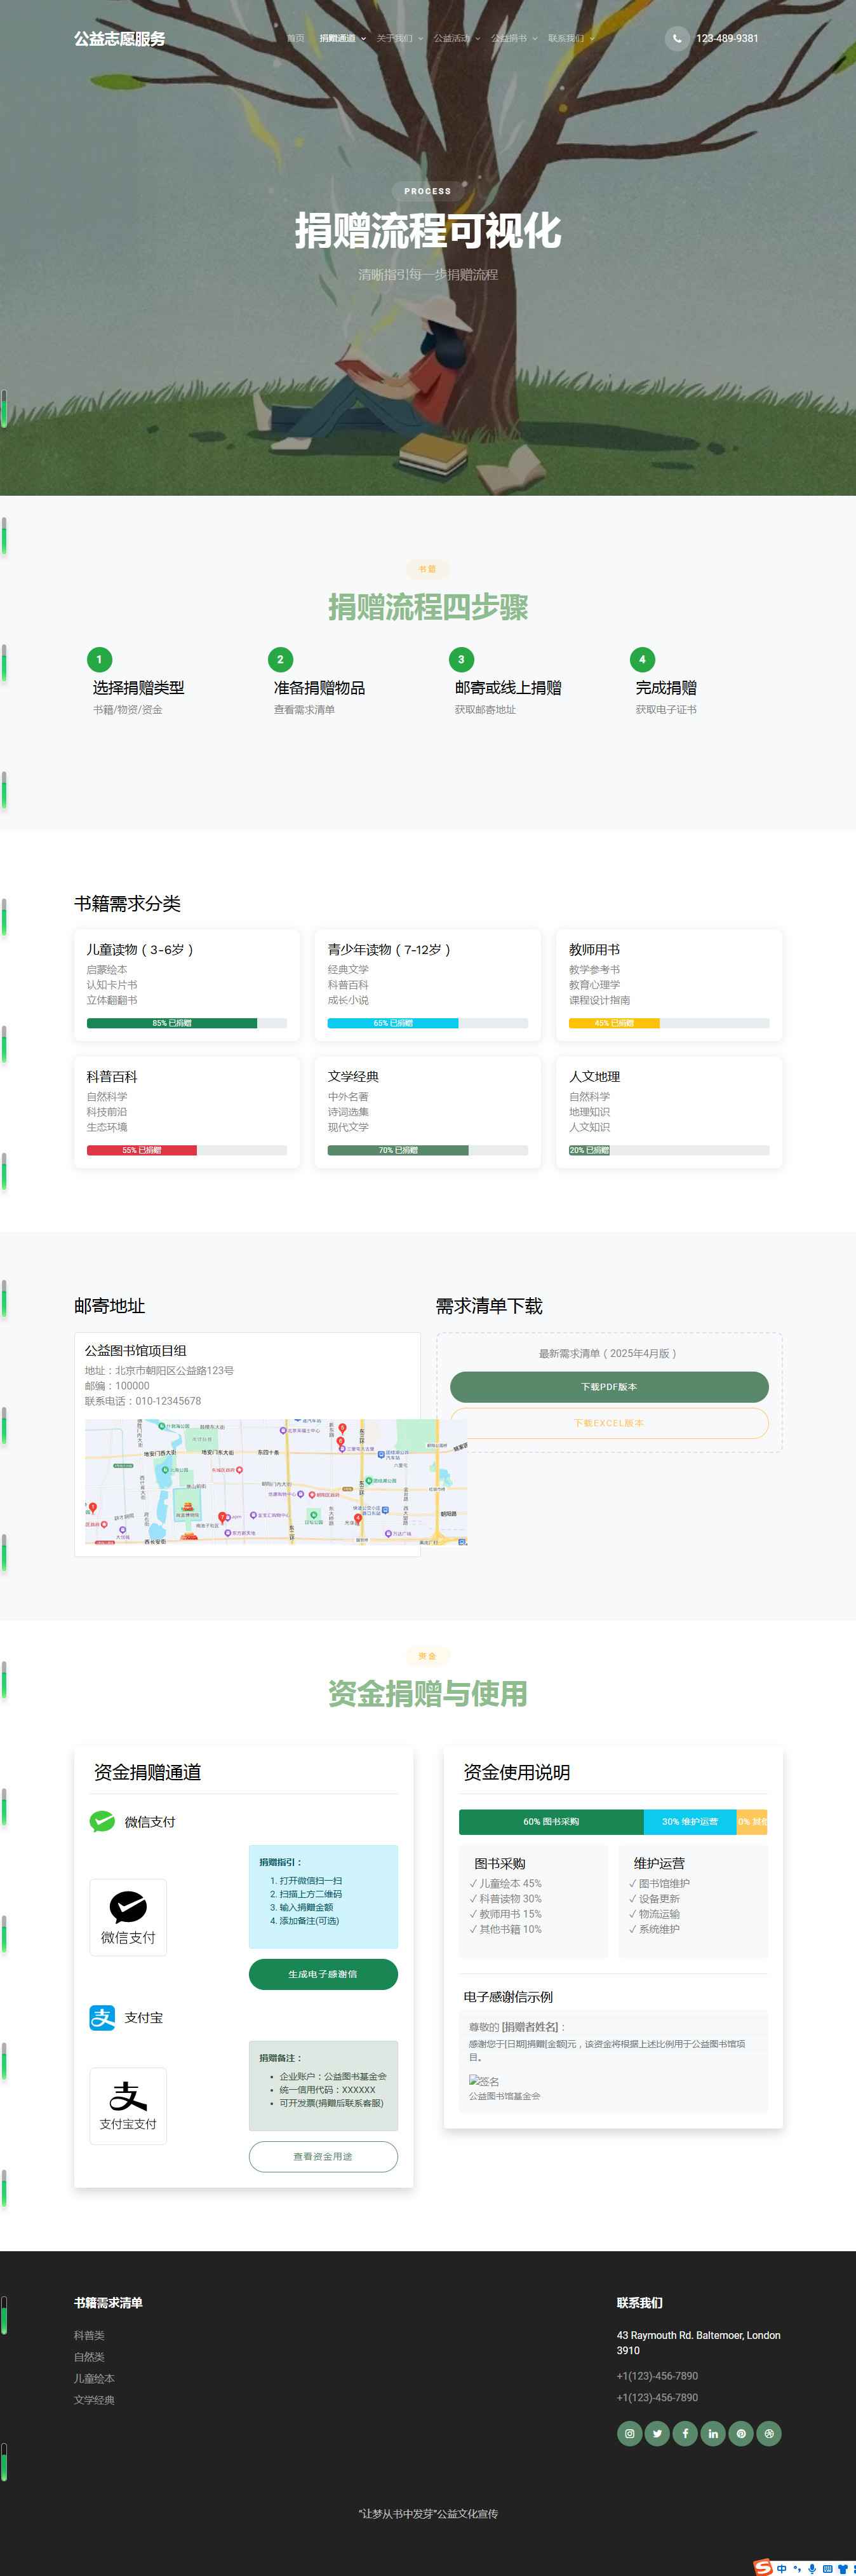Click the WeChat Pay QR code image
This screenshot has height=2576, width=856.
pos(128,1916)
